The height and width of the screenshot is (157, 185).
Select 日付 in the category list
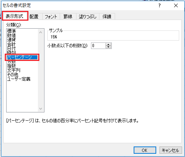click(x=12, y=49)
